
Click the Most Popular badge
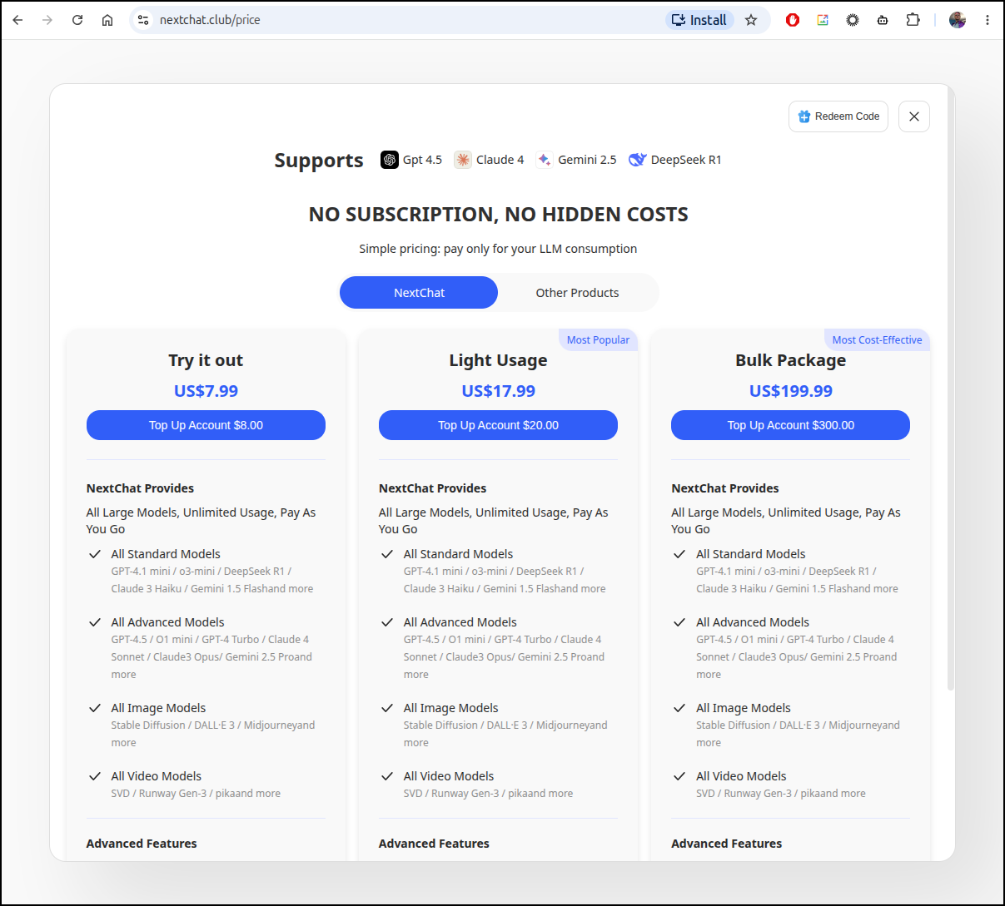[598, 340]
